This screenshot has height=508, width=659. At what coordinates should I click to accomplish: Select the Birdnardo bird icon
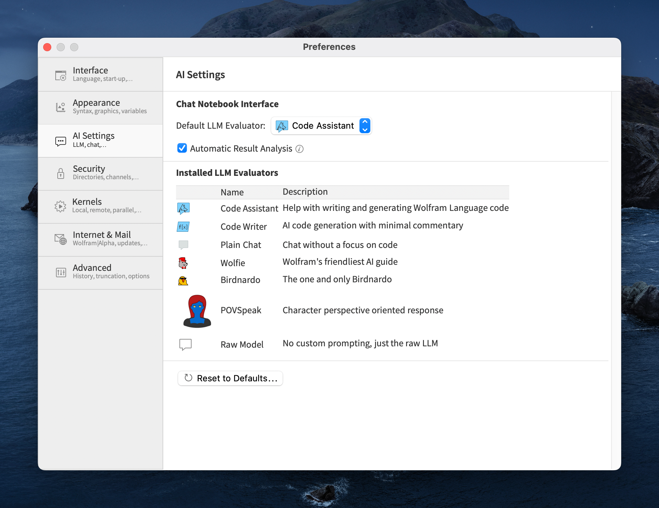[x=182, y=280]
